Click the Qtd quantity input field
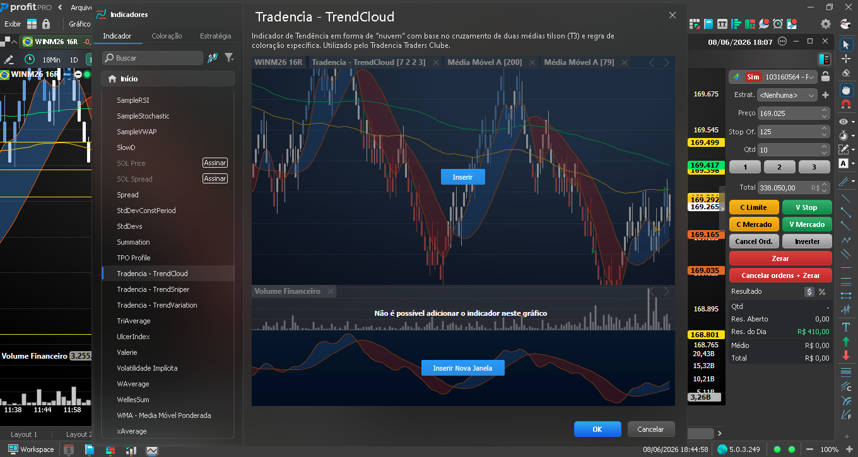The height and width of the screenshot is (457, 858). [794, 150]
